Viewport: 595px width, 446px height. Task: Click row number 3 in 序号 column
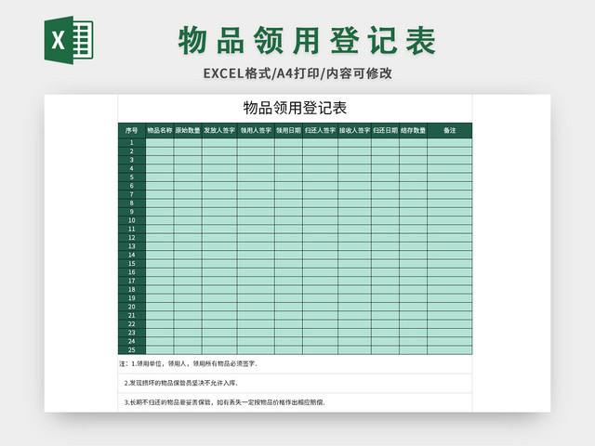pos(132,160)
